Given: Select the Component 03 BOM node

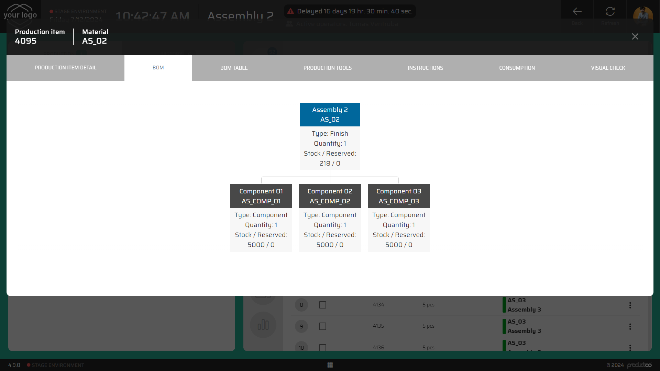Looking at the screenshot, I should click(398, 196).
